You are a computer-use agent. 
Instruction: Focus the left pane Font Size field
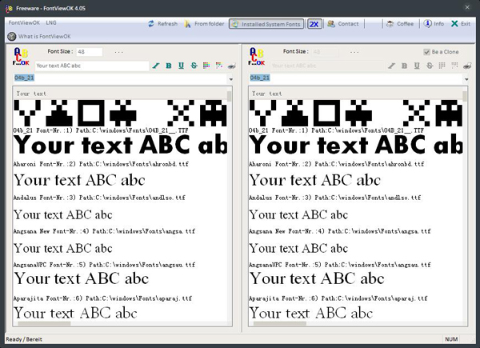pyautogui.click(x=90, y=52)
